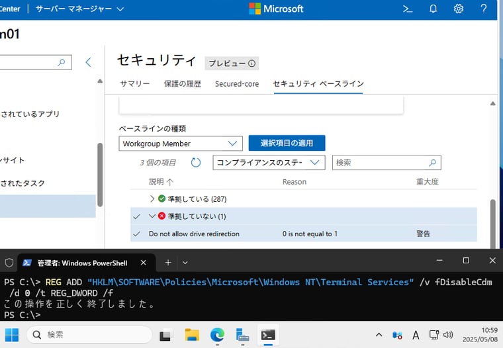Screen dimensions: 503x348
Task: Click '0 is not equal to 1' cell
Action: click(310, 234)
